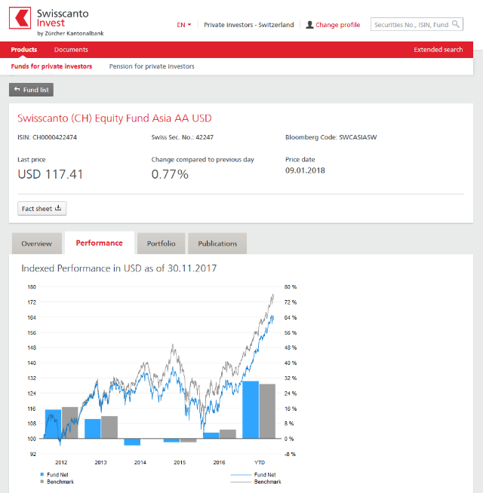Open the Documents menu
Image resolution: width=483 pixels, height=493 pixels.
pos(71,50)
